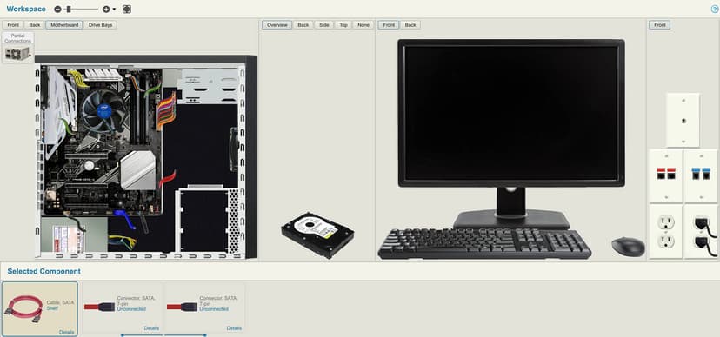Show hard drive Top view
720x337 pixels.
click(x=343, y=25)
